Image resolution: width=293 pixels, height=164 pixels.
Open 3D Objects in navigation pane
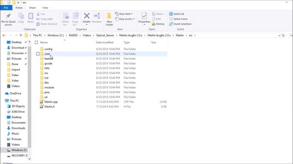point(16,106)
